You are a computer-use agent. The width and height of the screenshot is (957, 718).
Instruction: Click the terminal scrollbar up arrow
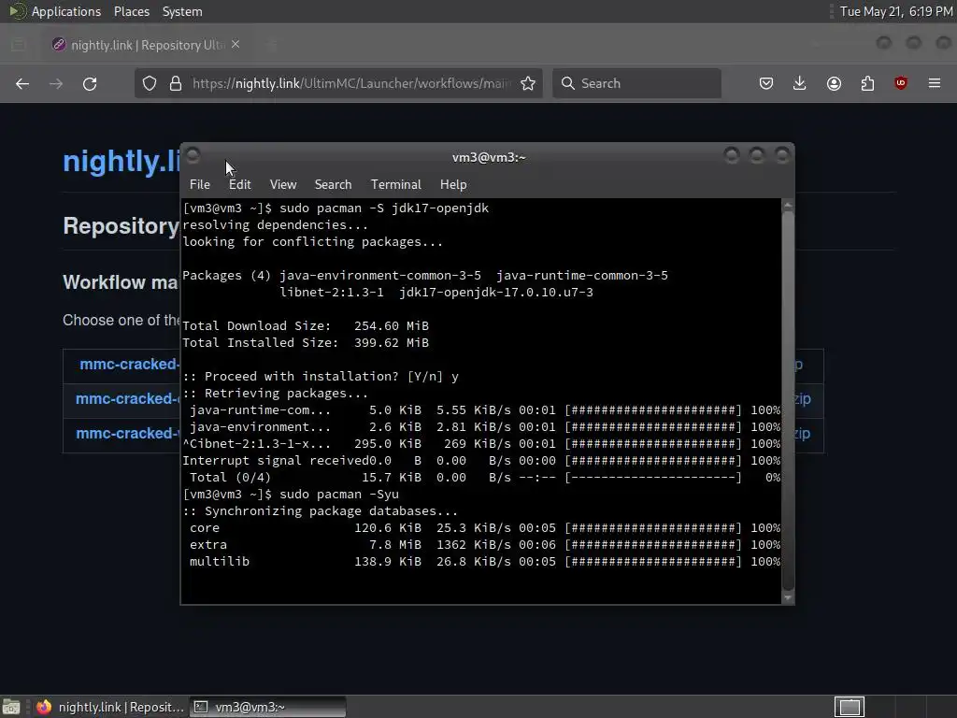[787, 205]
